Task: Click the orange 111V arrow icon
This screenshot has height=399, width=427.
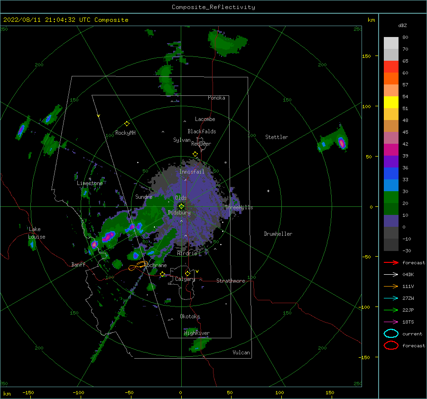Action: (391, 286)
